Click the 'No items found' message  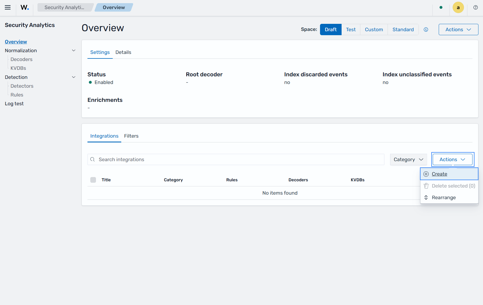pyautogui.click(x=280, y=193)
